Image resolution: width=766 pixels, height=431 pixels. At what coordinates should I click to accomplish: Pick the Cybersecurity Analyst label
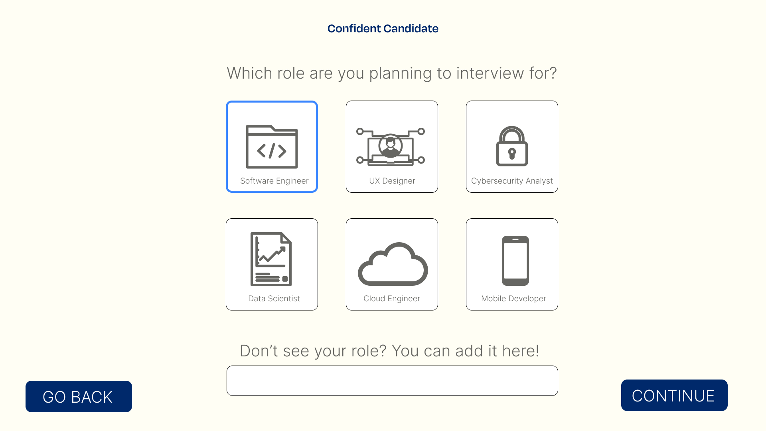pos(512,181)
